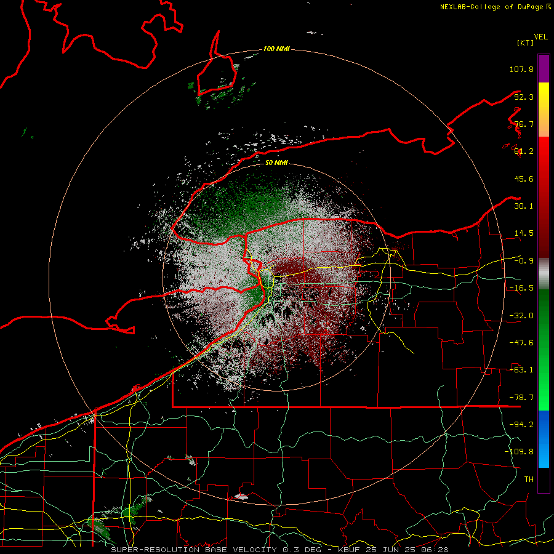The image size is (554, 554).
Task: Click the purple top segment of color bar
Action: [x=544, y=68]
